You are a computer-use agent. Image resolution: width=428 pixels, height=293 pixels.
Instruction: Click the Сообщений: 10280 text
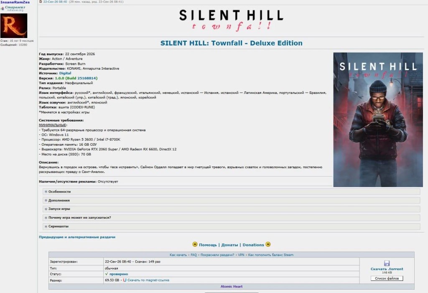pyautogui.click(x=14, y=45)
